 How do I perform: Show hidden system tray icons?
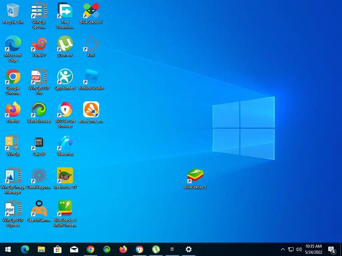tap(283, 249)
